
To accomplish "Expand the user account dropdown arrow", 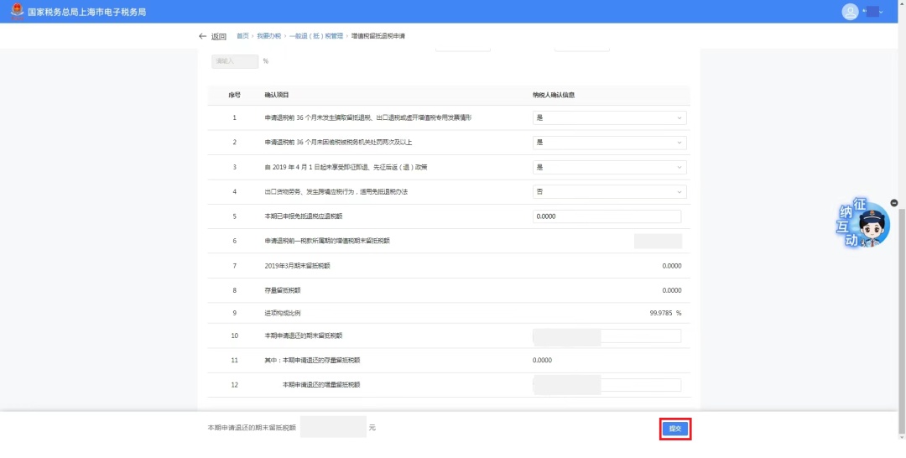I will tap(882, 13).
